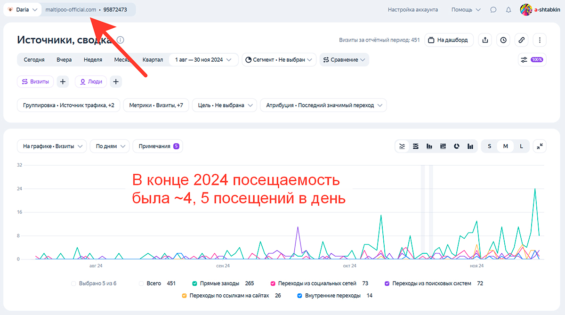Copy the report link via chain icon
565x315 pixels.
pos(521,40)
